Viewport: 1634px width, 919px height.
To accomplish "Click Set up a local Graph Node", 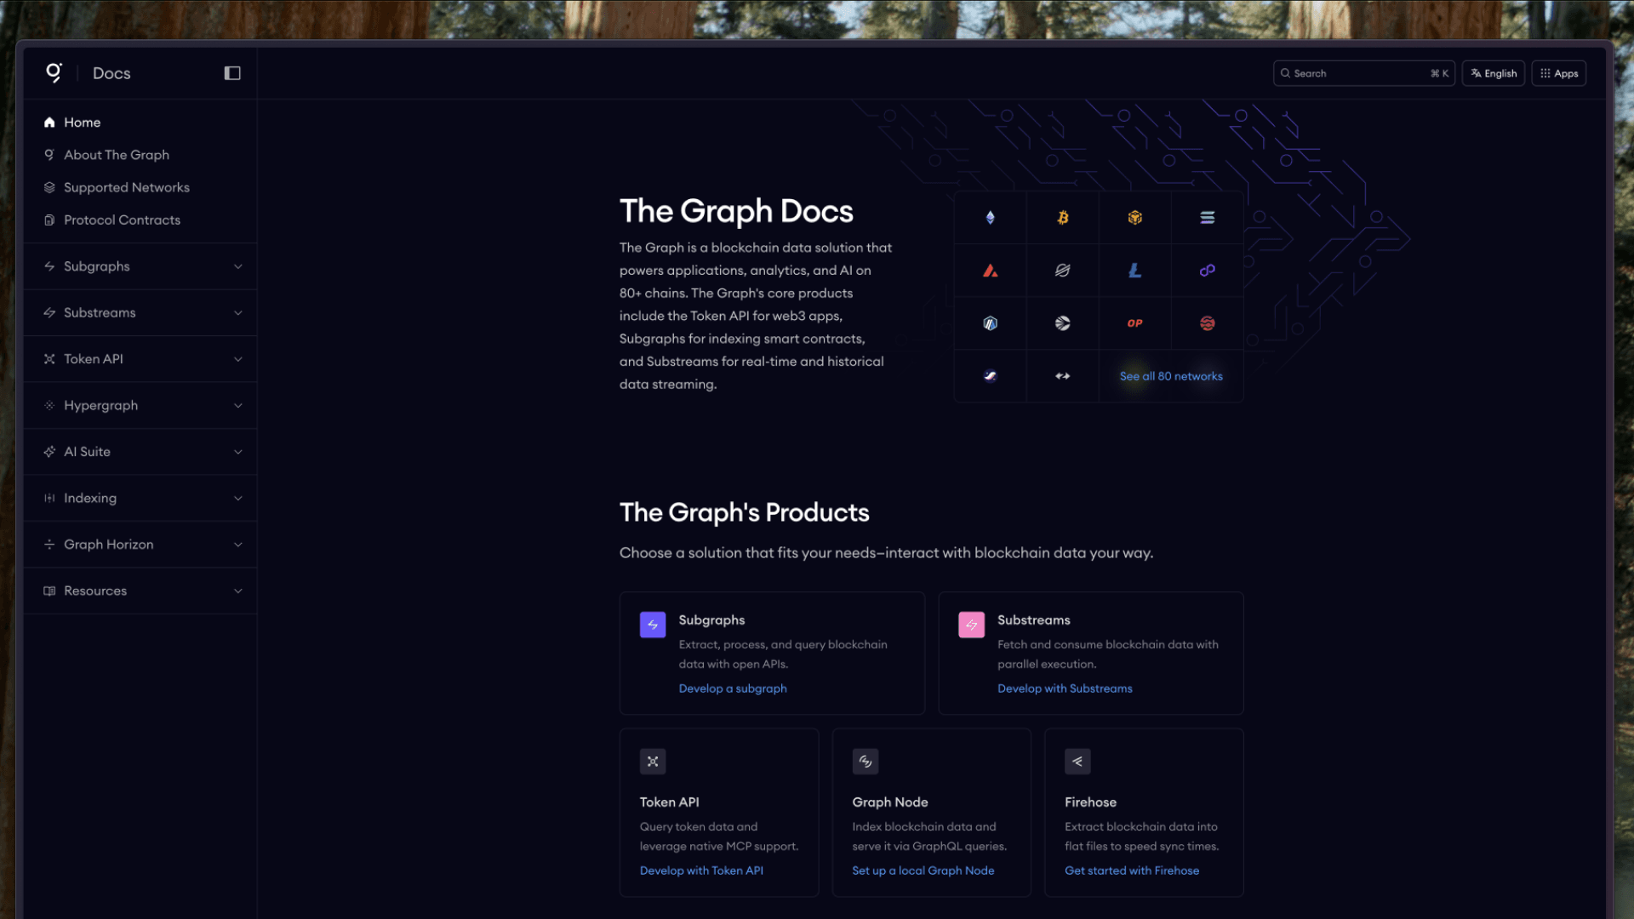I will click(x=923, y=870).
